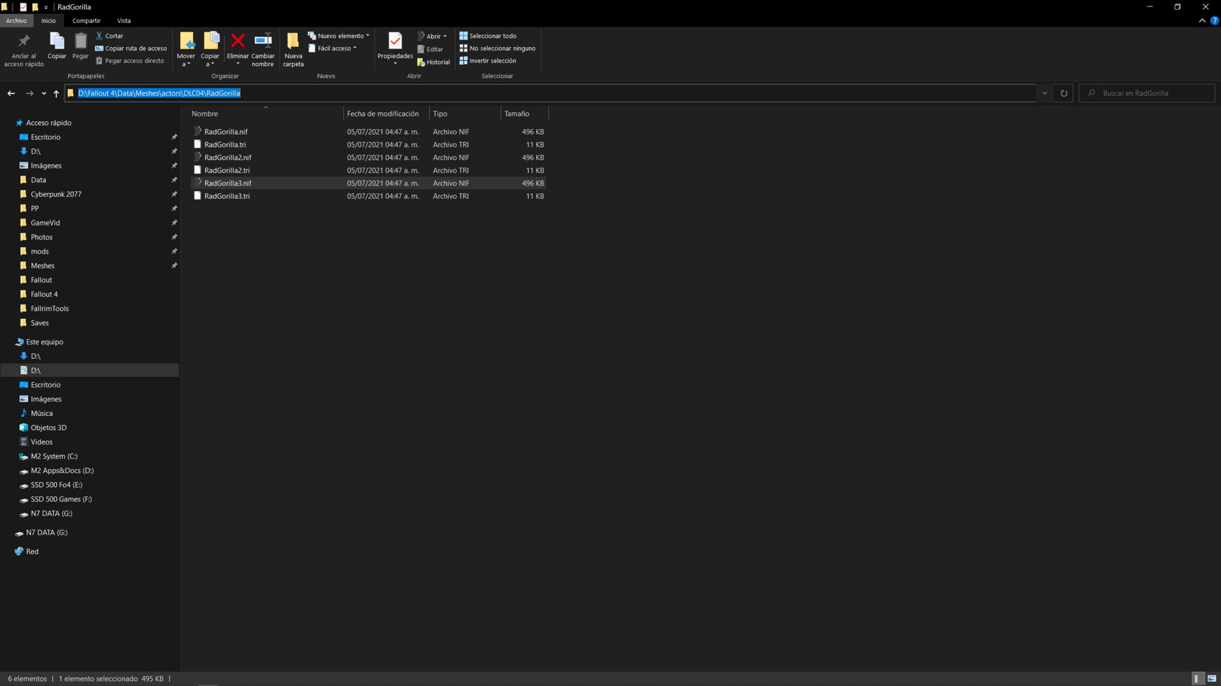Open the Propiedades icon
Viewport: 1221px width, 686px height.
[395, 41]
